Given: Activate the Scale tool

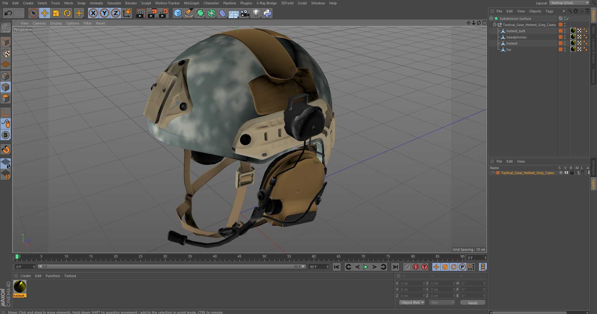Looking at the screenshot, I should coord(56,13).
